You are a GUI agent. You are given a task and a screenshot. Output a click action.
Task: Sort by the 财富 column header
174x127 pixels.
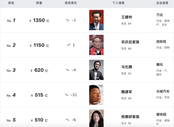pos(39,3)
